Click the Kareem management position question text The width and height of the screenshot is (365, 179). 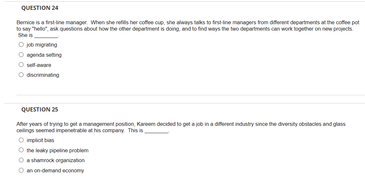point(181,127)
